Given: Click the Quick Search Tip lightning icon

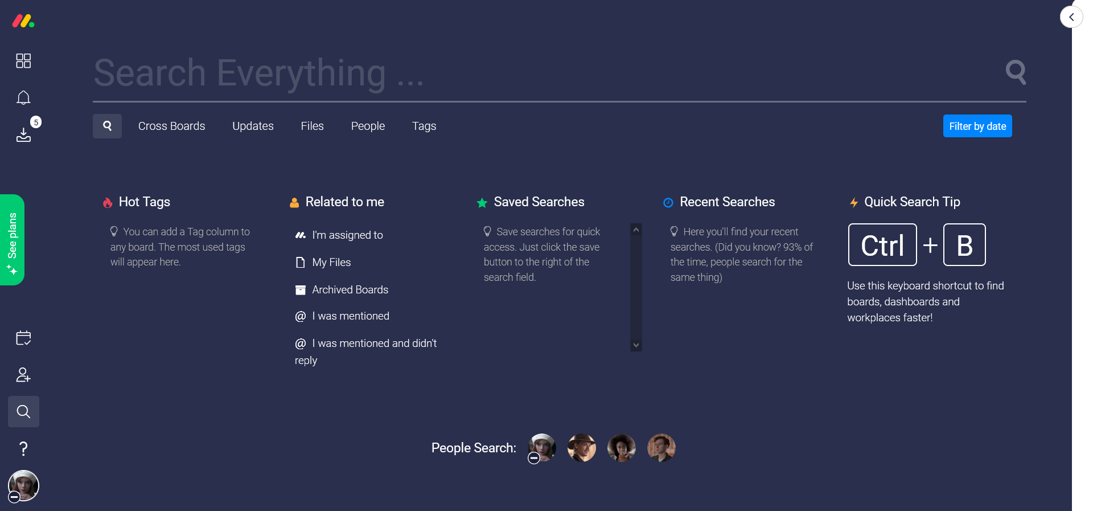Looking at the screenshot, I should coord(854,202).
